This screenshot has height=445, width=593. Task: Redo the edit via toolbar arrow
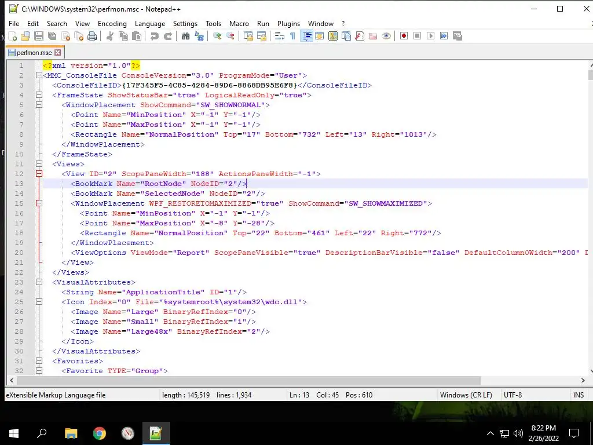pyautogui.click(x=168, y=36)
